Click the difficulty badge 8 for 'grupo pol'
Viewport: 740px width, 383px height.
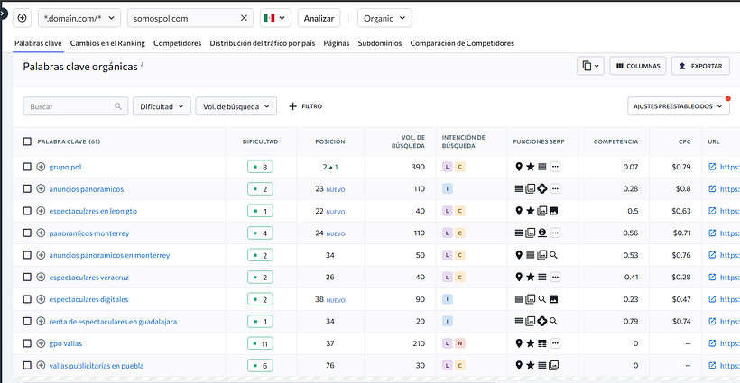[260, 167]
